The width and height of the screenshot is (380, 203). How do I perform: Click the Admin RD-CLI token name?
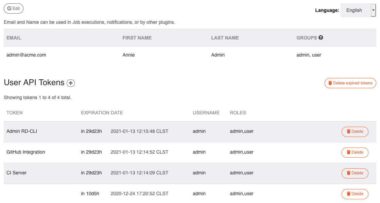tap(22, 131)
